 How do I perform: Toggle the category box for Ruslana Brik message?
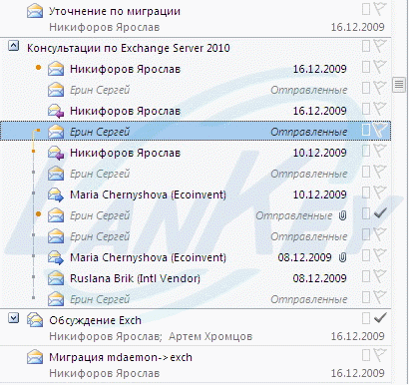pos(366,277)
